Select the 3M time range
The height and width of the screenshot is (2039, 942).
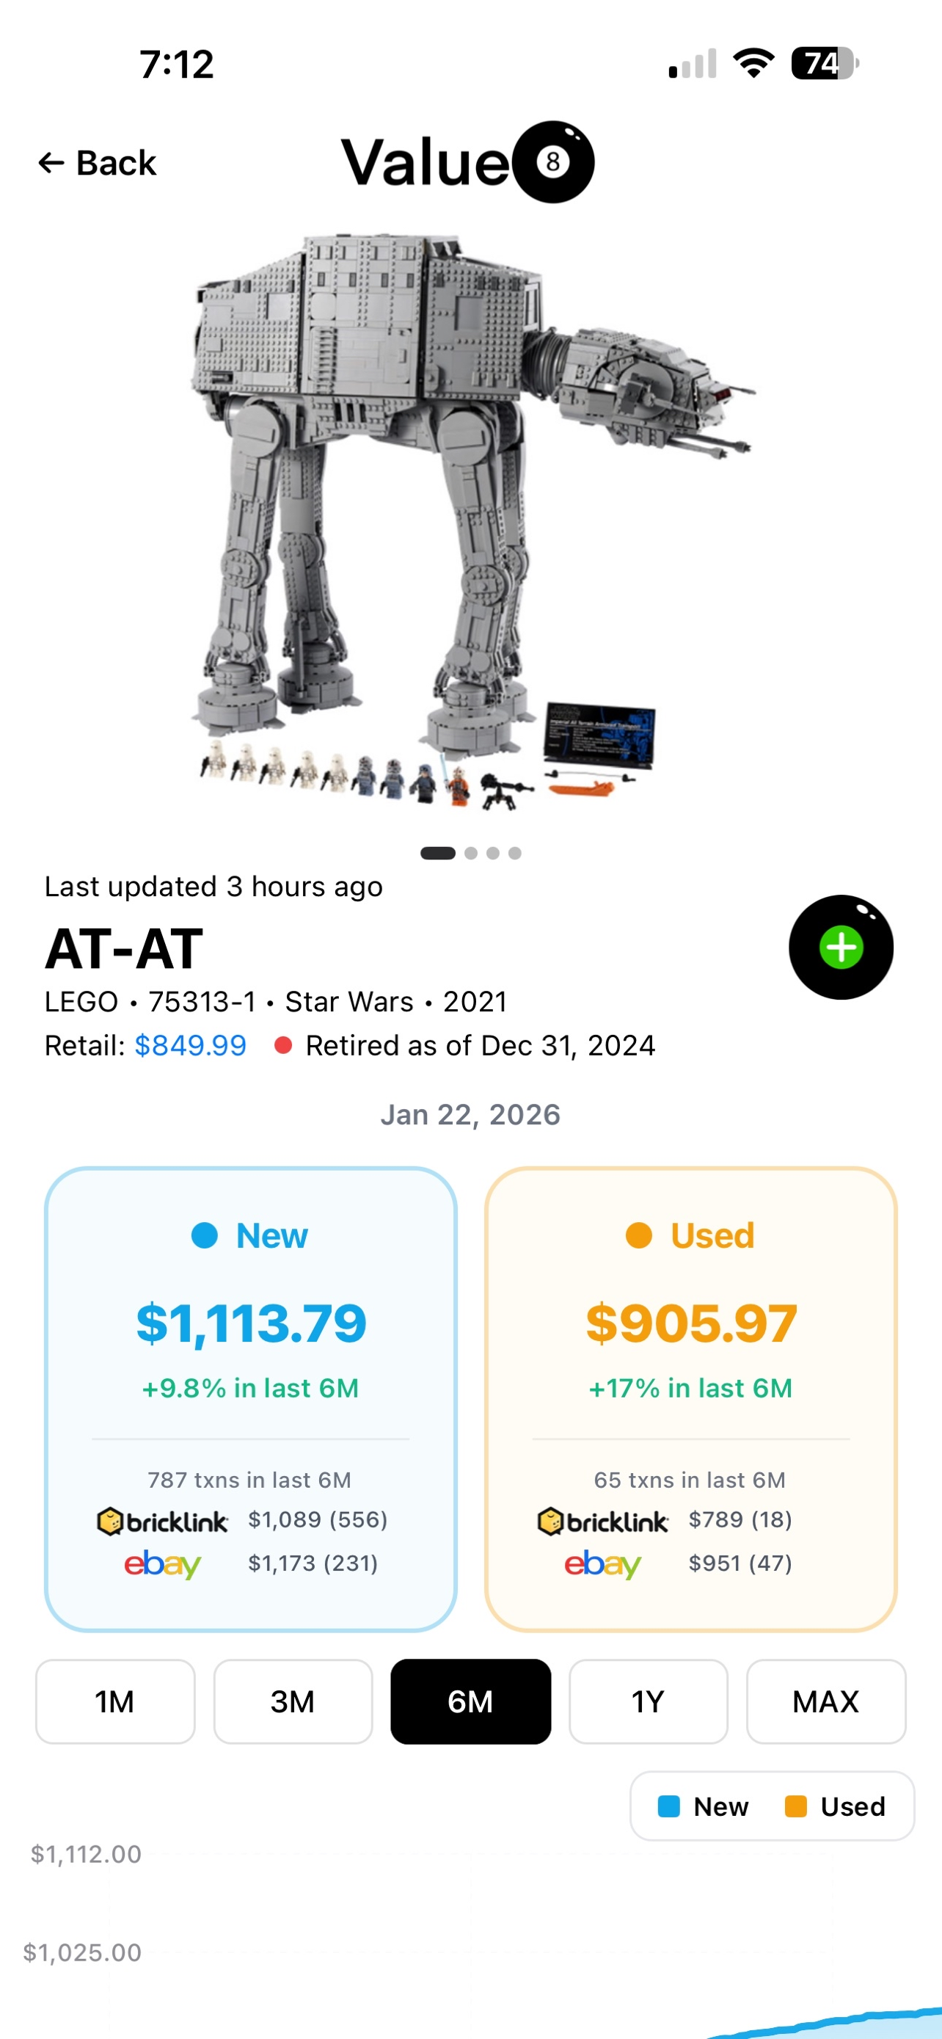(x=293, y=1701)
